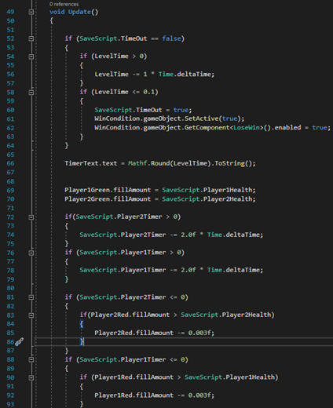
Task: Collapse the Player2Timer <= 0 block at line 81
Action: pyautogui.click(x=31, y=297)
